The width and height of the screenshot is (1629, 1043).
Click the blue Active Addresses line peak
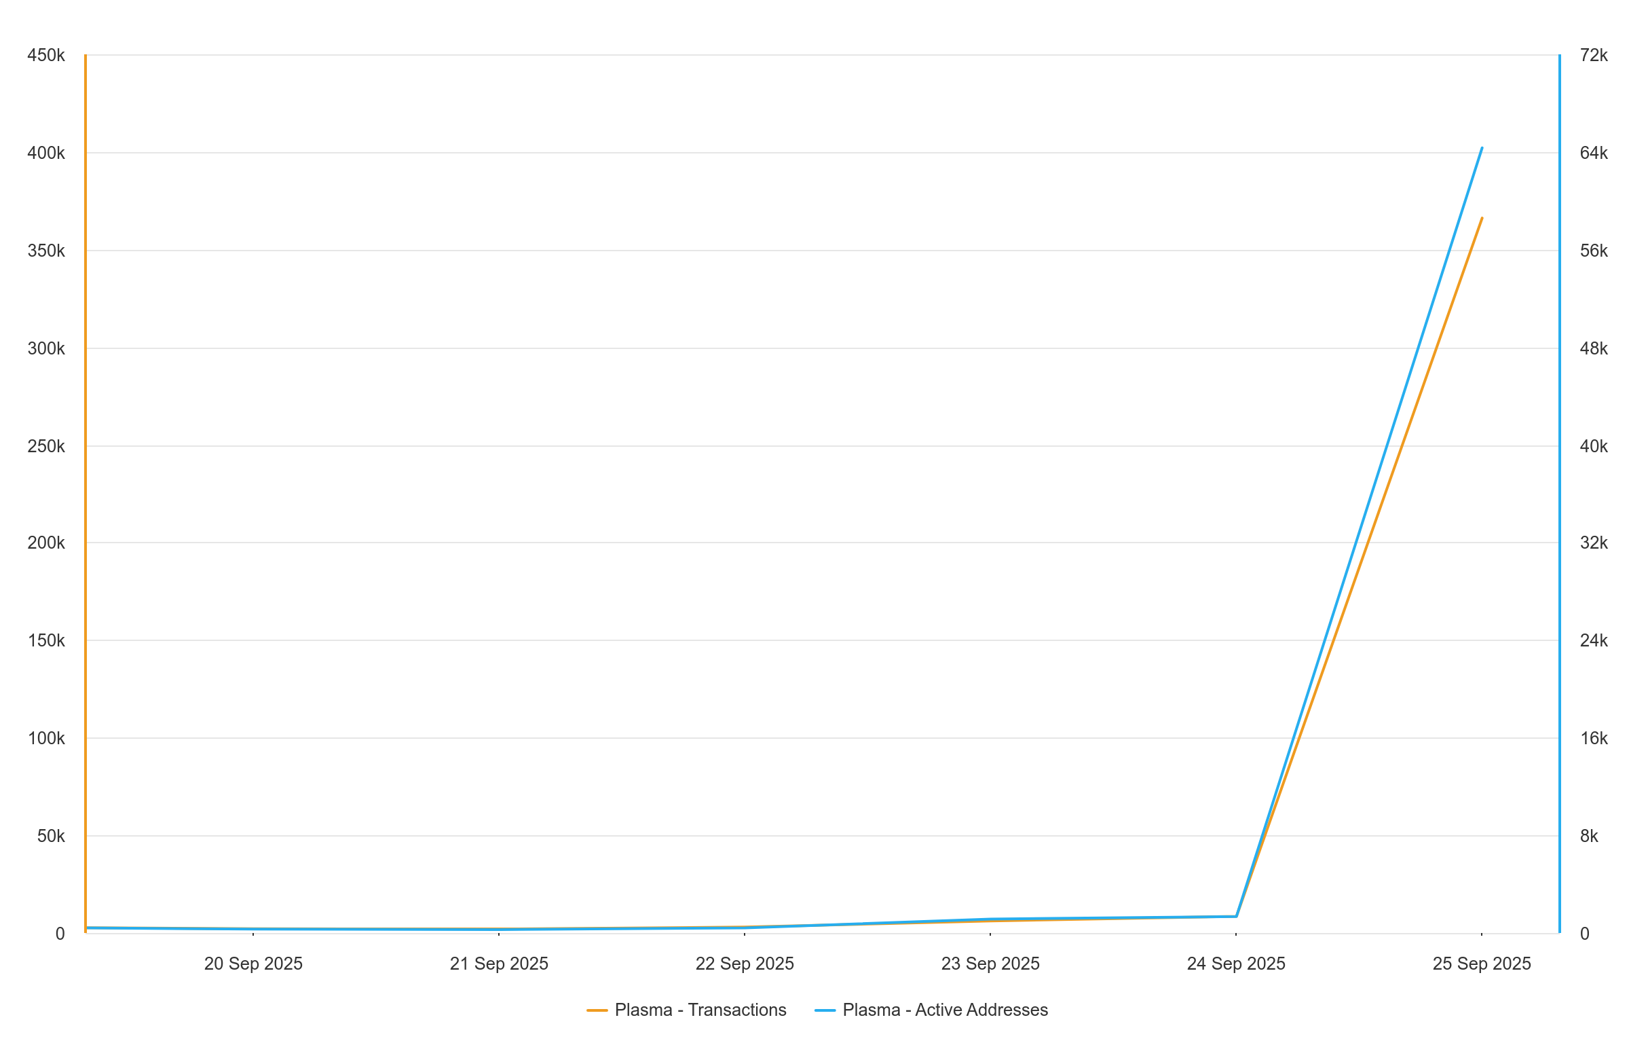tap(1482, 148)
